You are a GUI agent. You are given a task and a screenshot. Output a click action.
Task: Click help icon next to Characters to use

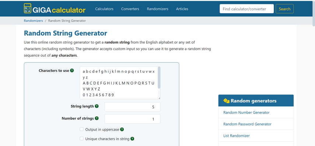coord(72,71)
